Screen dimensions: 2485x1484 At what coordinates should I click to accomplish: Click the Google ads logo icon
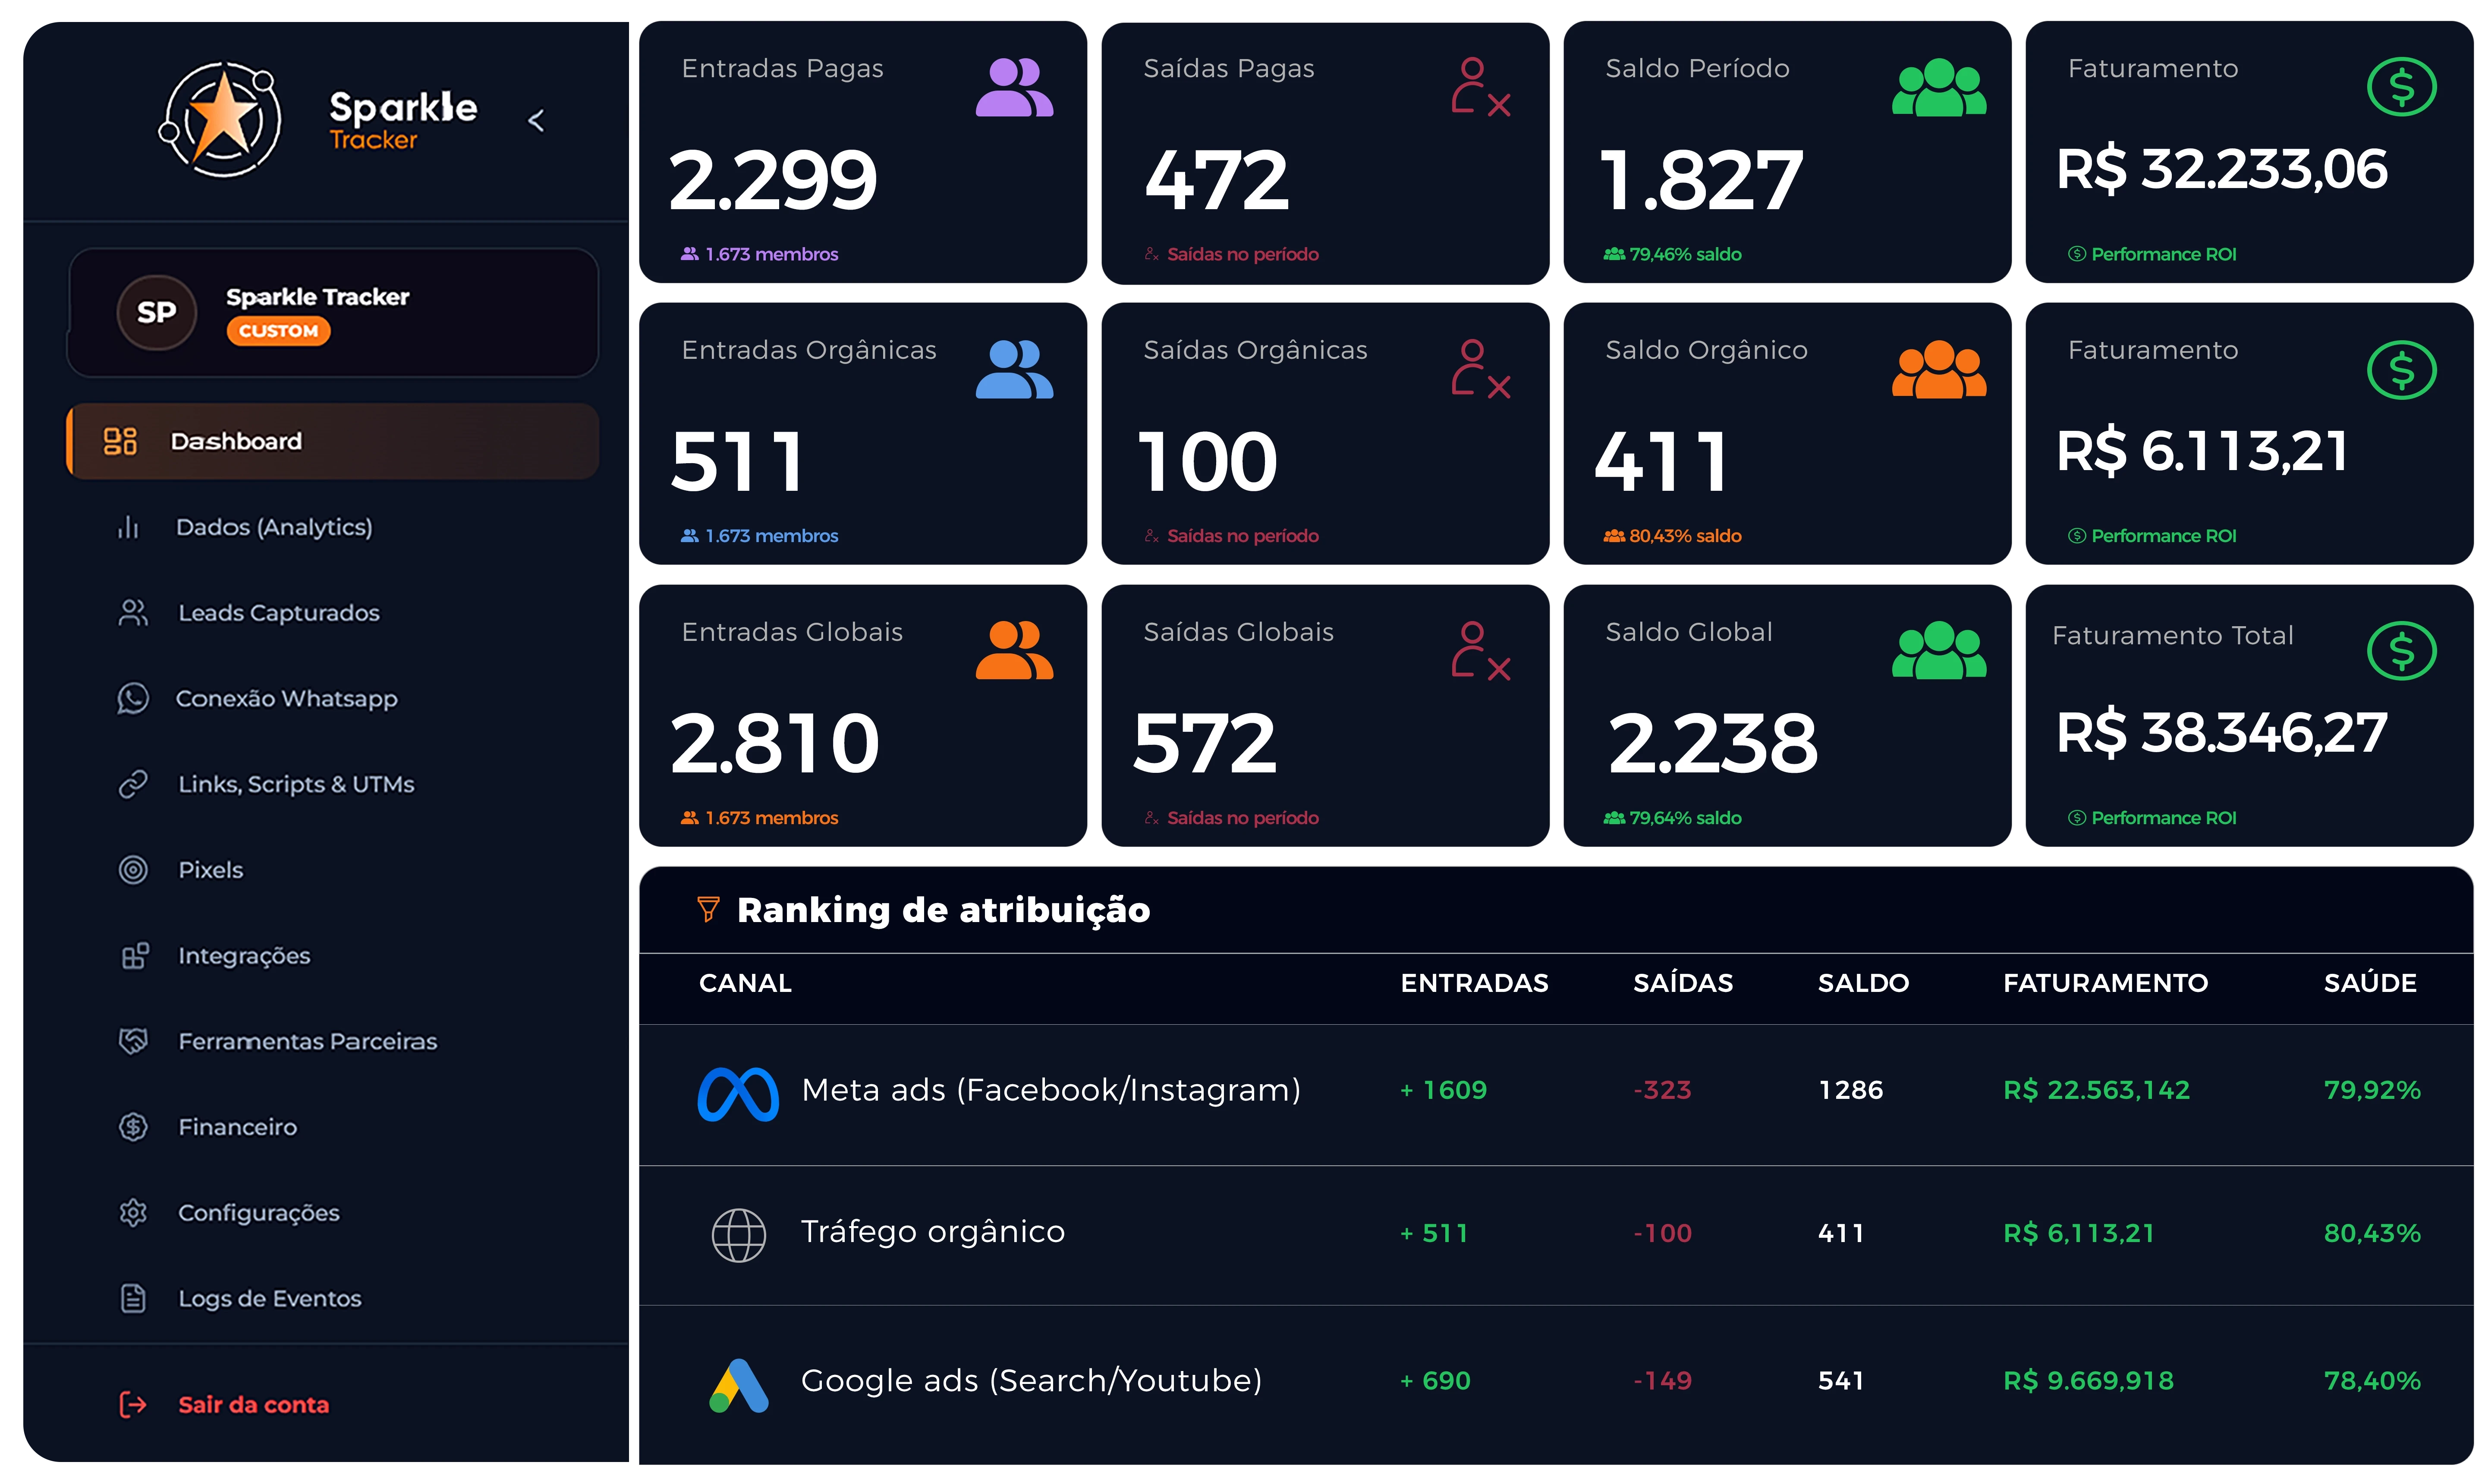coord(738,1384)
